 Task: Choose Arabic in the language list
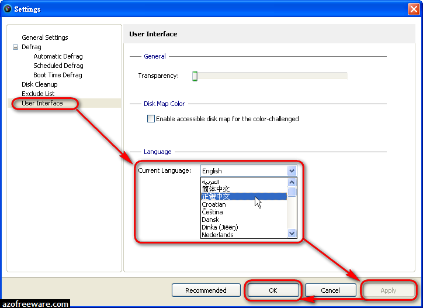pyautogui.click(x=244, y=182)
